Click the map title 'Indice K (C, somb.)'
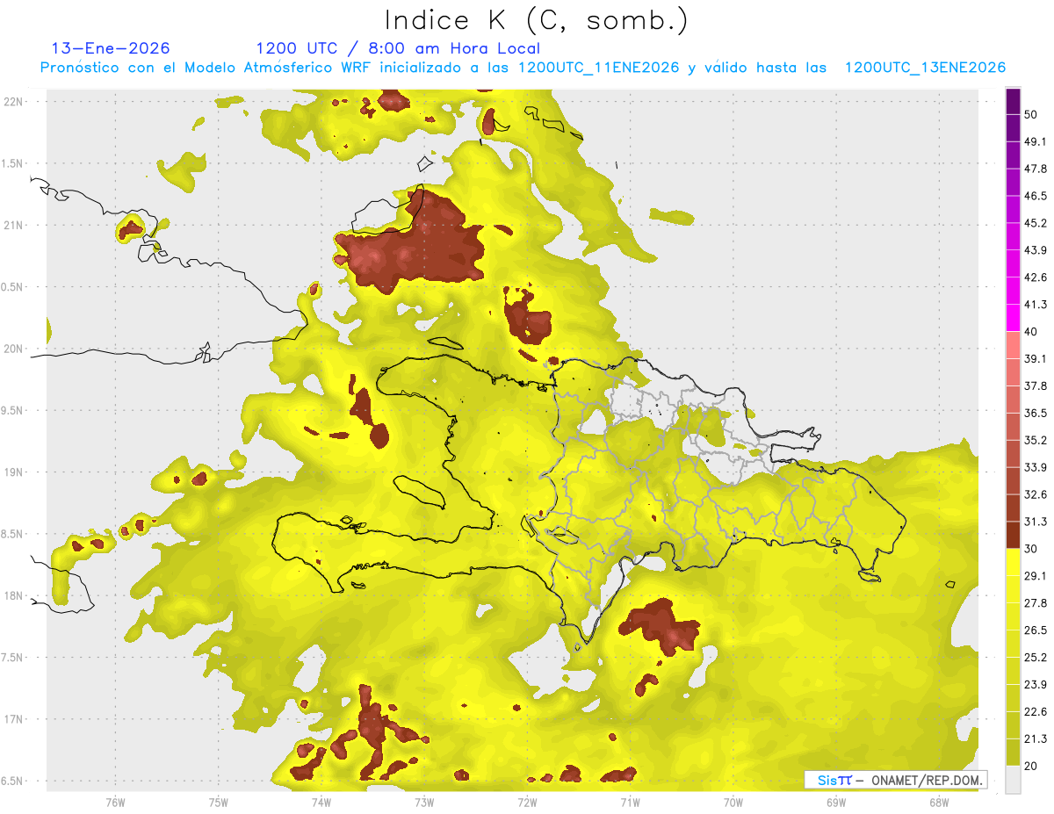This screenshot has width=1054, height=814. tap(537, 20)
